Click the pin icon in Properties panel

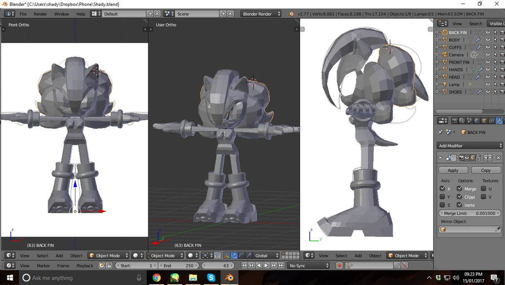pyautogui.click(x=440, y=132)
